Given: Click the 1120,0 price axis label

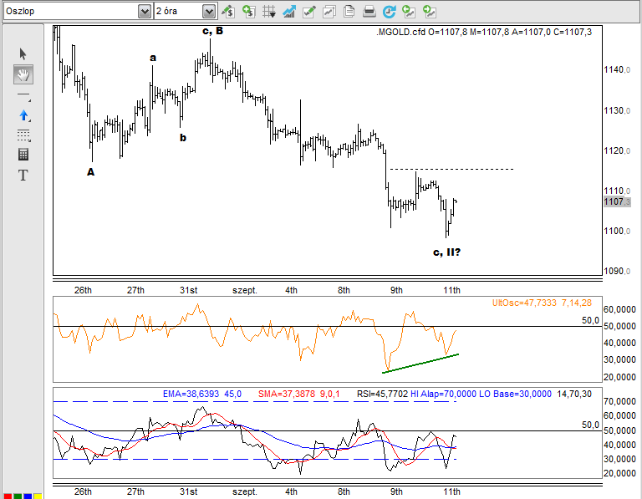Looking at the screenshot, I should point(617,150).
